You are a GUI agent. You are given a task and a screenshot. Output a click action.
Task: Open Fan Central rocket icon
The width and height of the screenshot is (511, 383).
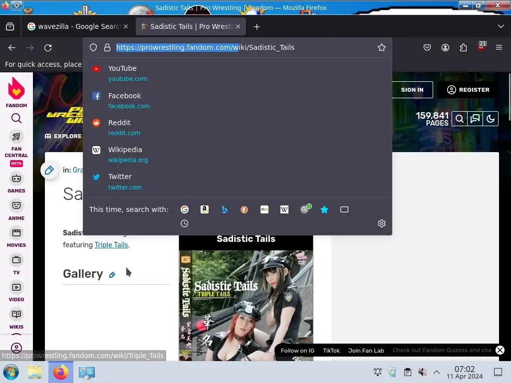pyautogui.click(x=16, y=137)
